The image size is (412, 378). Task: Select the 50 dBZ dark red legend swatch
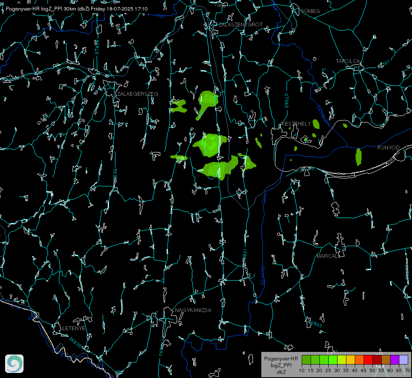[377, 360]
